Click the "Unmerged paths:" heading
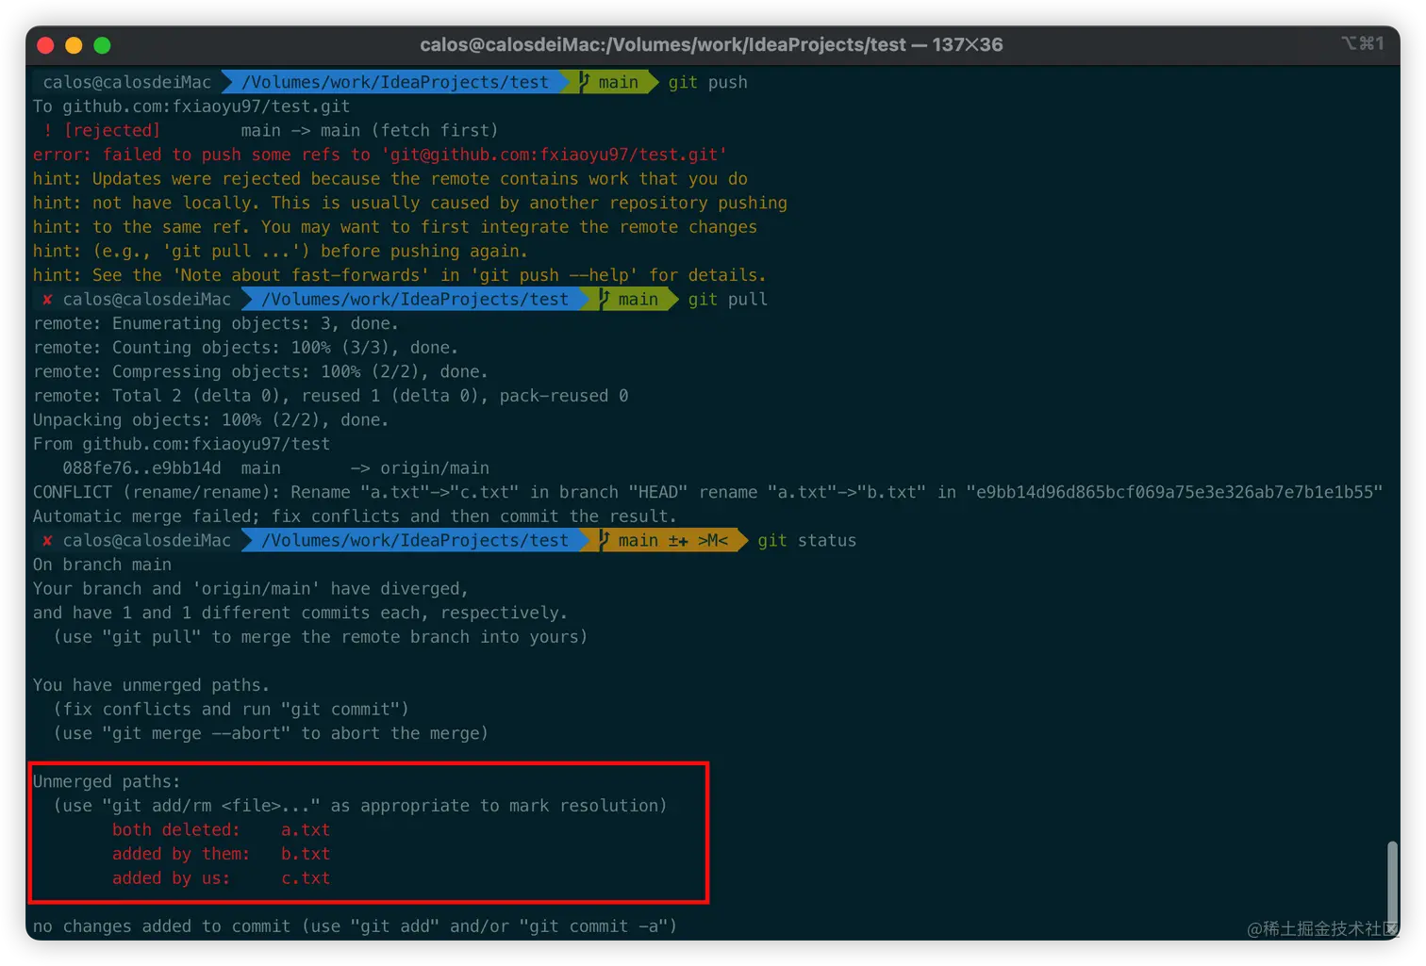 coord(107,781)
